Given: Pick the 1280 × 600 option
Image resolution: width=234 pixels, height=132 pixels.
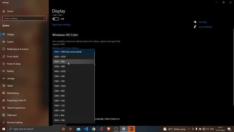Looking at the screenshot, I should coord(73,110).
